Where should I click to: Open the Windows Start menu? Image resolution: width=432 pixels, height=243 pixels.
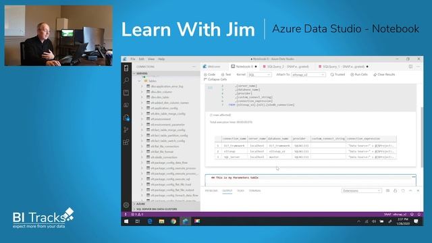[126, 221]
